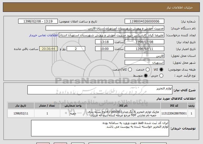Click the delivery city استهبان field

(144, 63)
